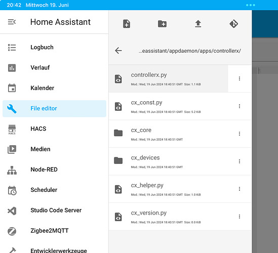
Task: Open the cx_core folder
Action: click(168, 134)
